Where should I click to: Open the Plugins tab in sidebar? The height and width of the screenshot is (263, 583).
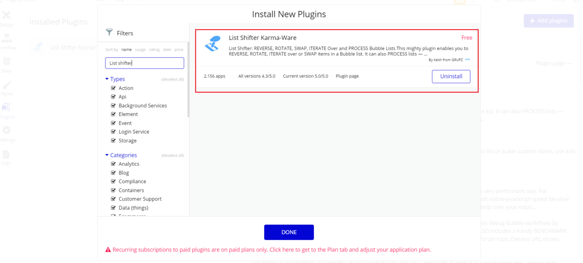click(x=7, y=111)
